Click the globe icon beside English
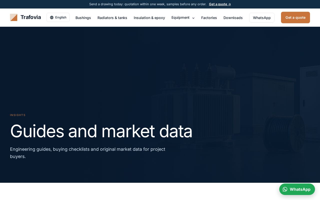The width and height of the screenshot is (320, 200). 52,17
